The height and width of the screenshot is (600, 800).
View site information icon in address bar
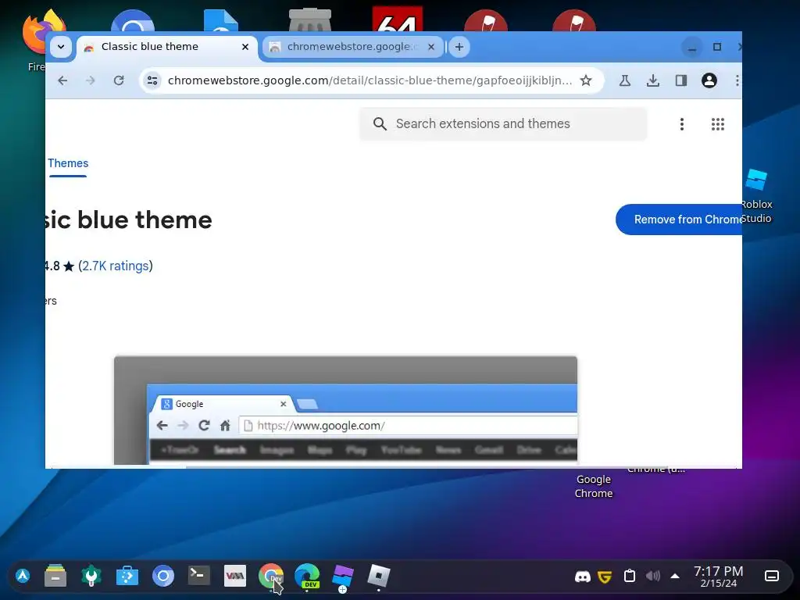(x=152, y=80)
